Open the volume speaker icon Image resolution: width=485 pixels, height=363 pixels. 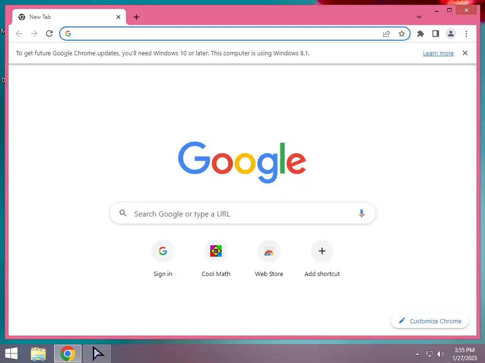(440, 354)
